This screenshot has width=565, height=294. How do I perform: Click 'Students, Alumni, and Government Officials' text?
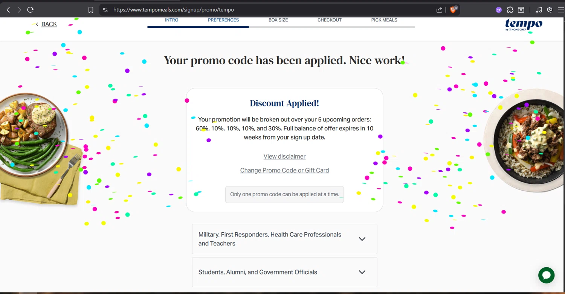(258, 272)
